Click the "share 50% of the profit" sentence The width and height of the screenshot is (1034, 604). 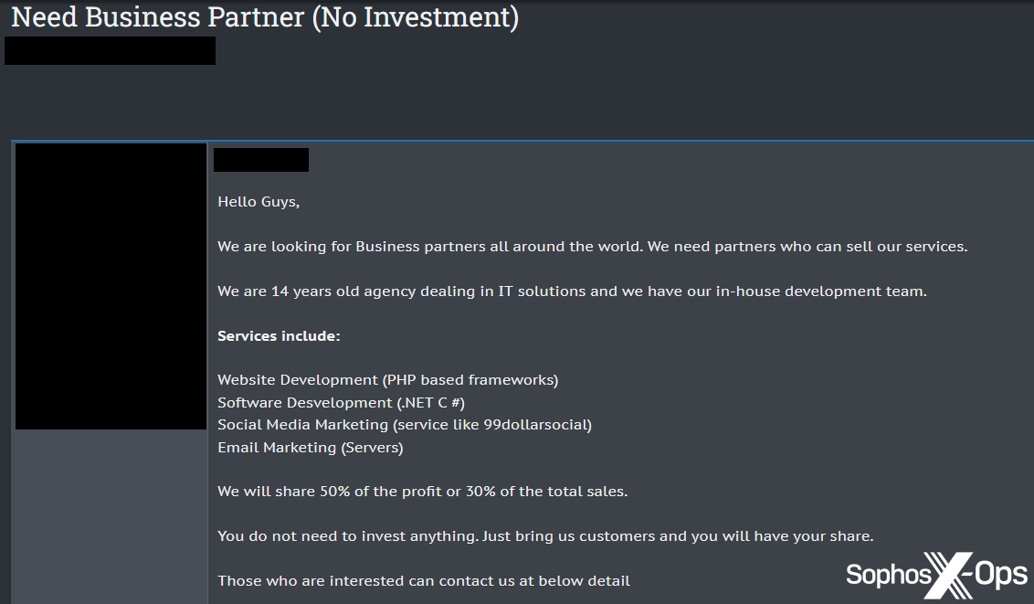point(422,492)
